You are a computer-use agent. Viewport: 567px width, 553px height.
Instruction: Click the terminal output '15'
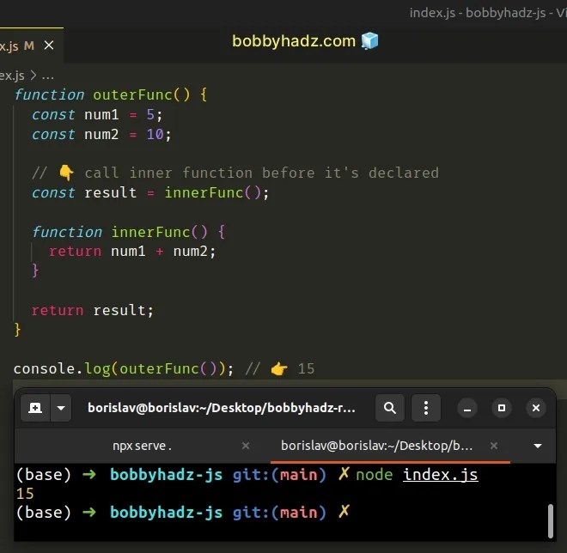25,494
